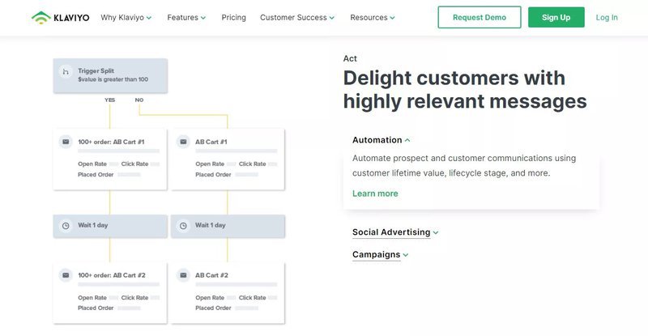Click Placed Order in 100+ order: AB Cart #1
648x336 pixels.
pos(96,175)
